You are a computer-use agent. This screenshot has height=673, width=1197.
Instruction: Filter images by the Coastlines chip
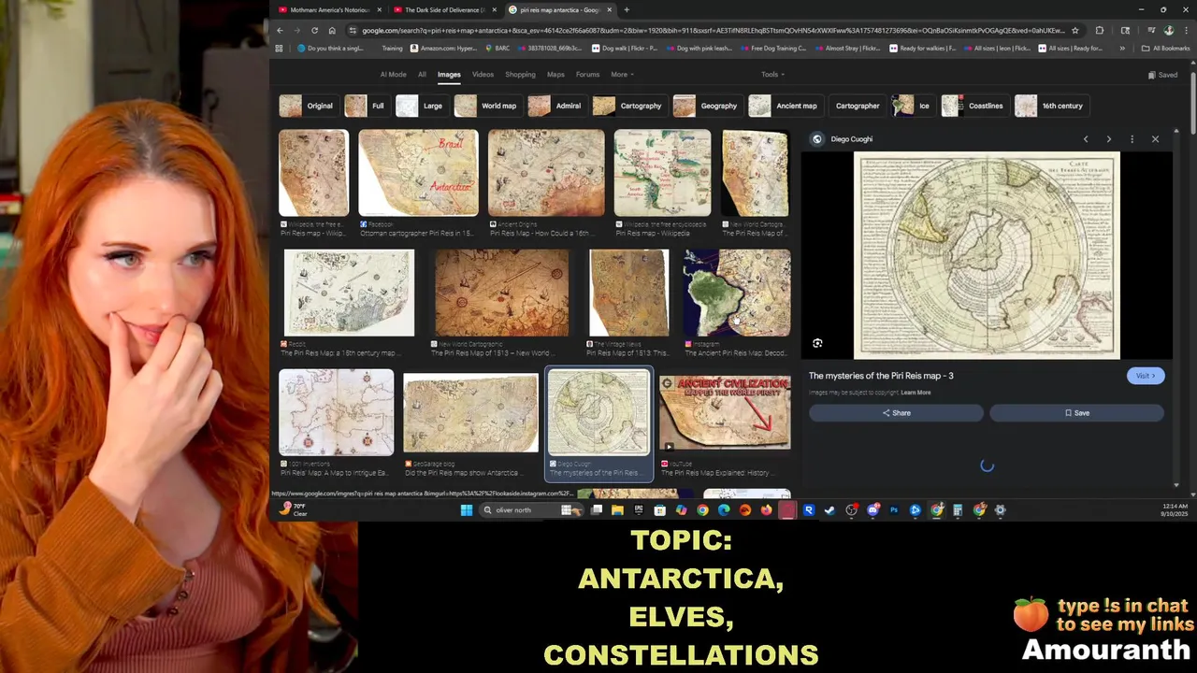pos(973,106)
